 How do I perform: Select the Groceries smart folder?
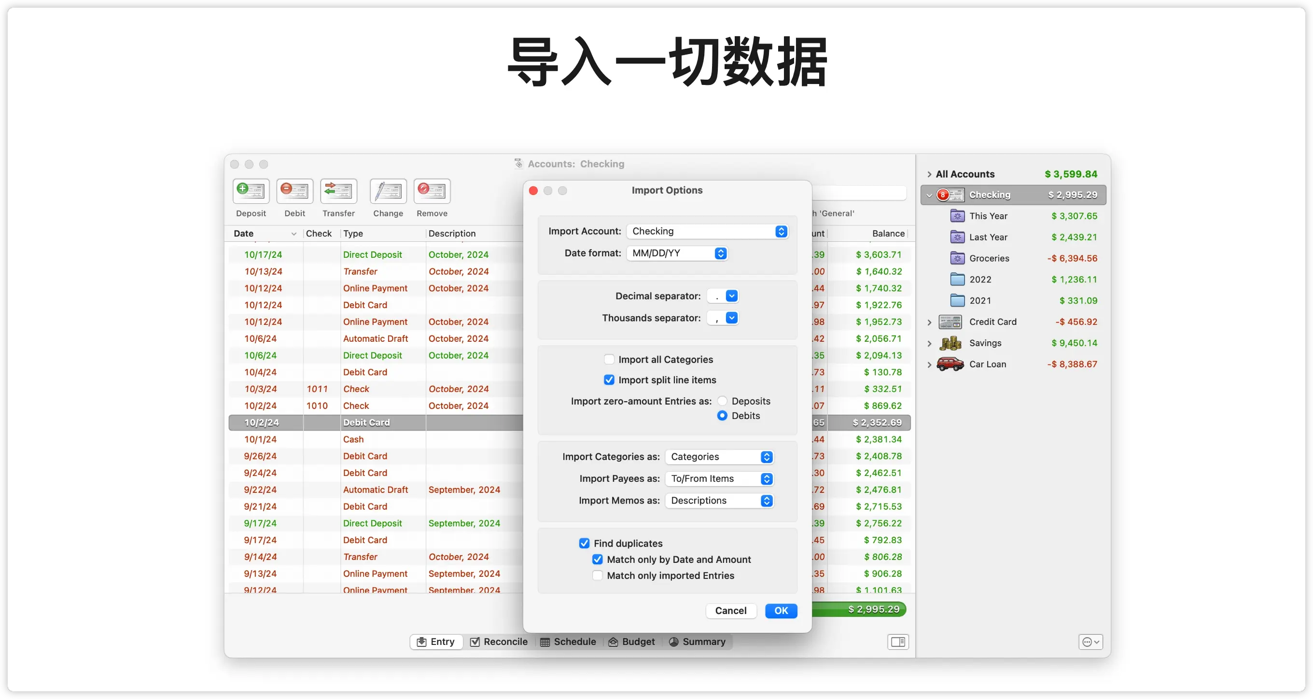pos(989,258)
